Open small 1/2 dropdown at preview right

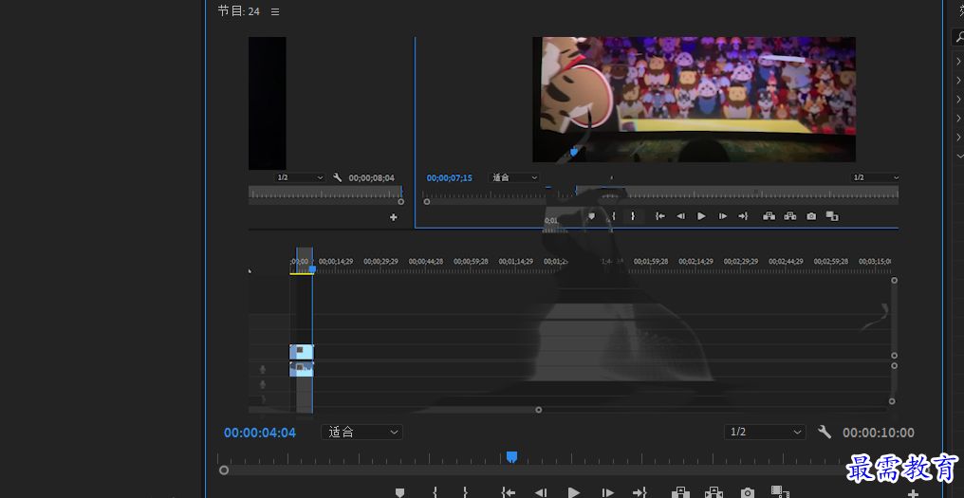coord(874,177)
